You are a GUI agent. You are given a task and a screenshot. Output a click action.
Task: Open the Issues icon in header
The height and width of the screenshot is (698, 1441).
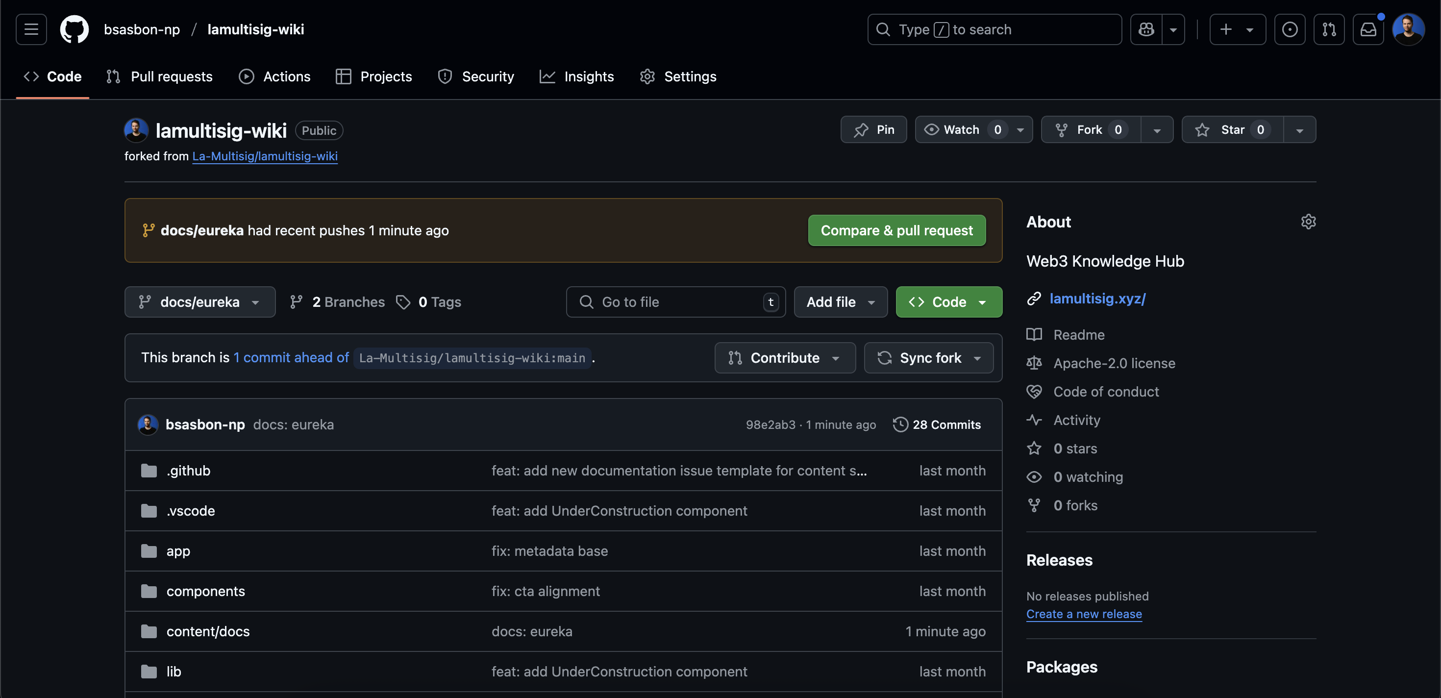pos(1290,29)
